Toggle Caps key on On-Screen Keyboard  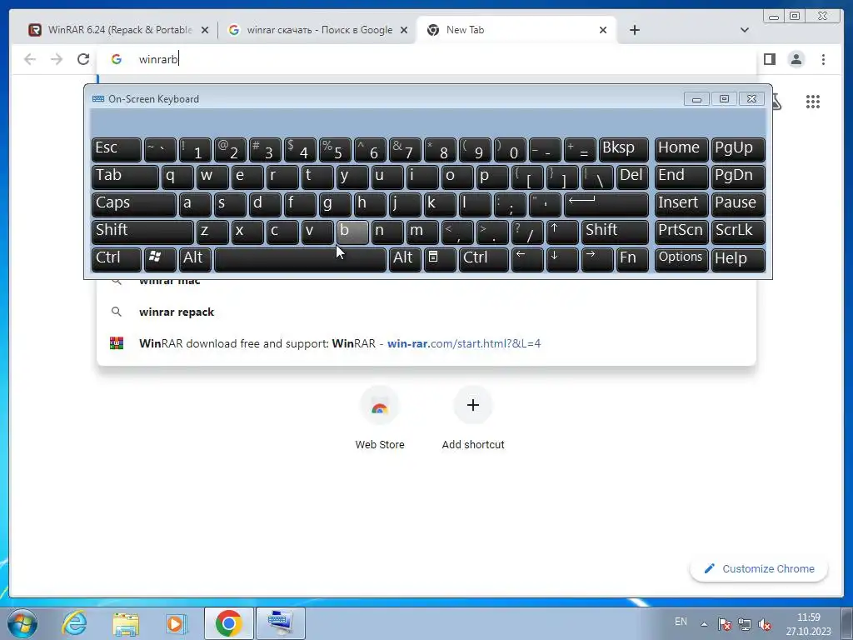pos(134,204)
